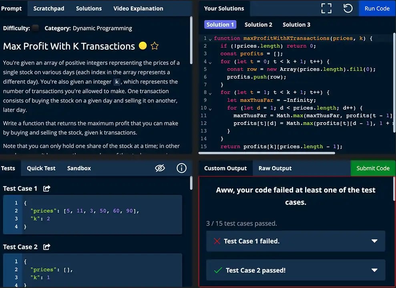
Task: Collapse the function fold at line 1
Action: point(210,38)
